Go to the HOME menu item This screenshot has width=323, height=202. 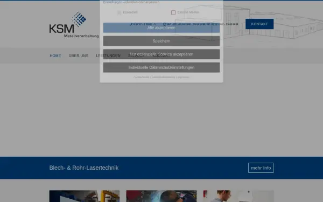click(55, 55)
